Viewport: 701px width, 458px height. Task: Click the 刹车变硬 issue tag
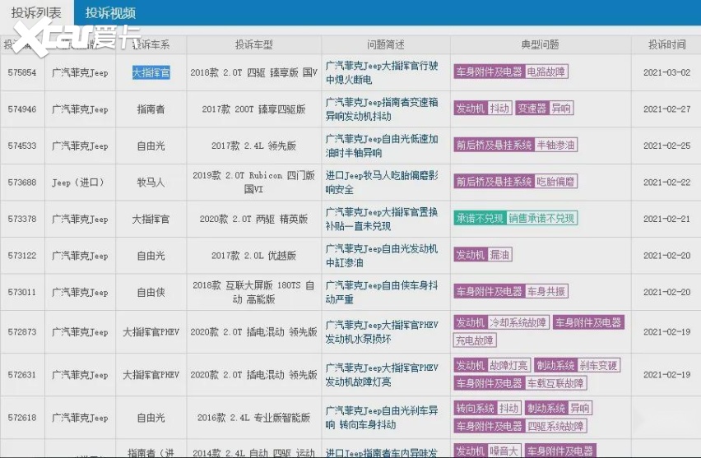pos(599,365)
